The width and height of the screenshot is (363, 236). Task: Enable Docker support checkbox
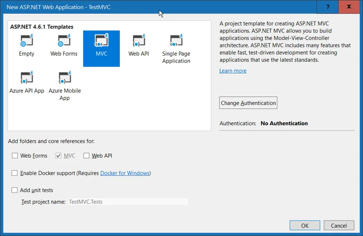[x=15, y=173]
